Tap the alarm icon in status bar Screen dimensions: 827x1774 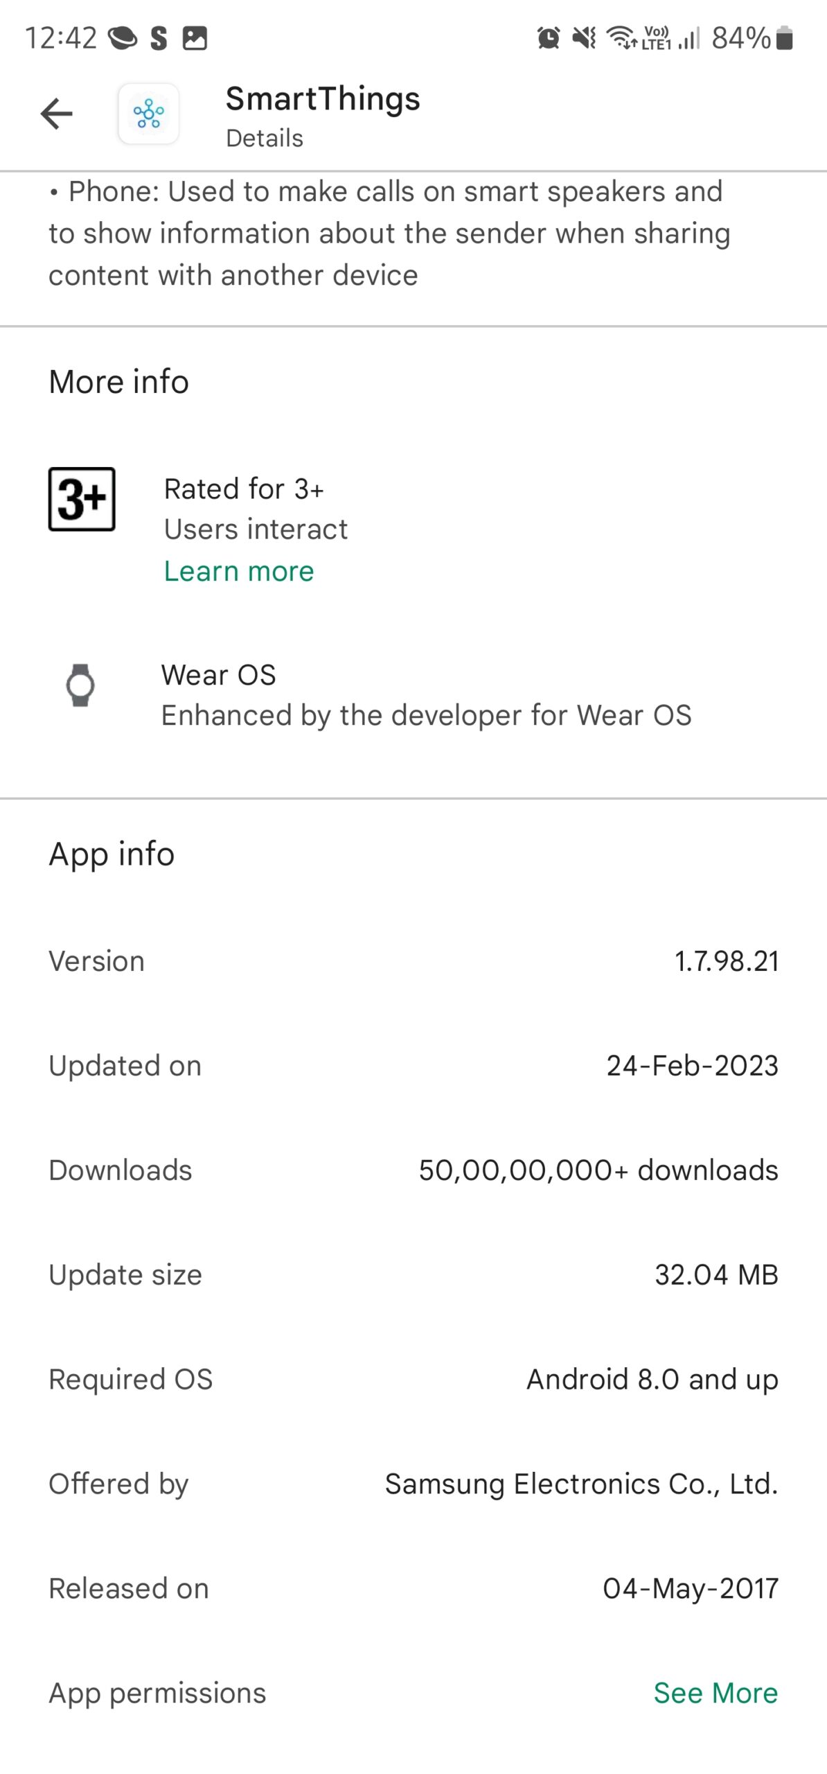pyautogui.click(x=549, y=38)
